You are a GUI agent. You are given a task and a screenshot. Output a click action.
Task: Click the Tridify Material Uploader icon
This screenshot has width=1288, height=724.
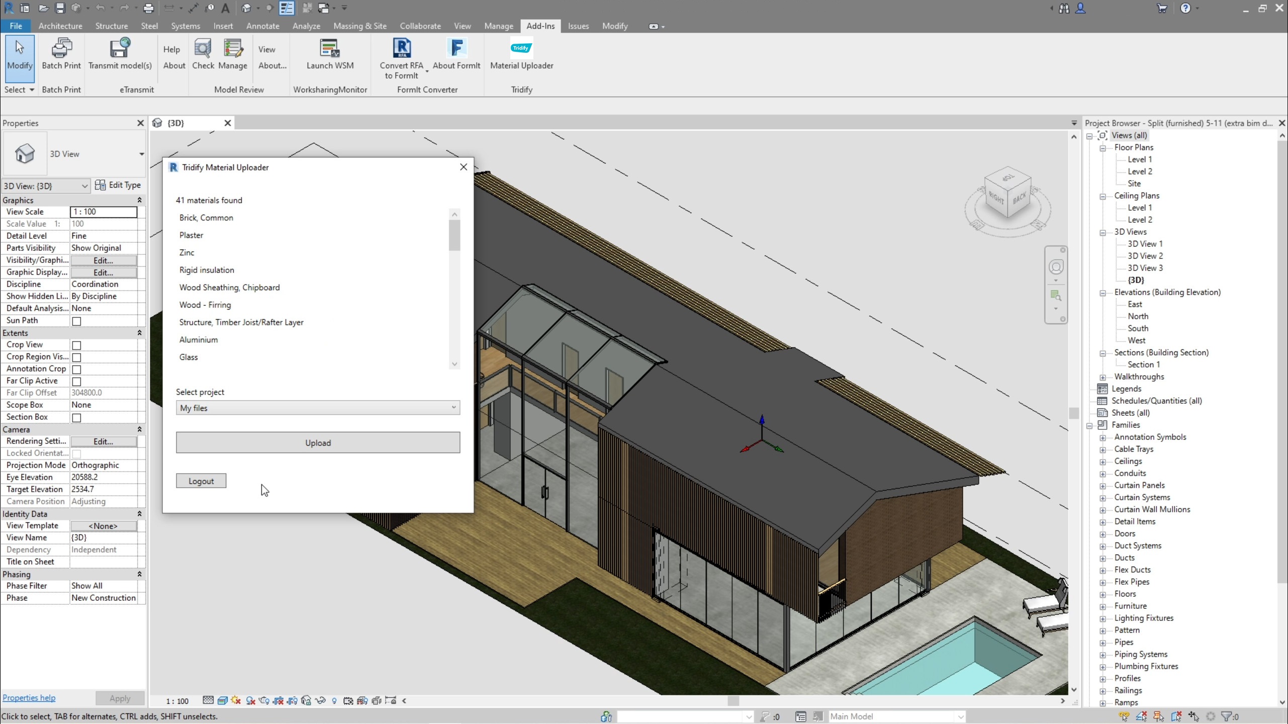click(x=521, y=49)
